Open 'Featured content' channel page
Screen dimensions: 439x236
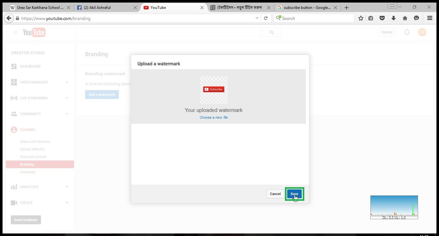tap(33, 157)
